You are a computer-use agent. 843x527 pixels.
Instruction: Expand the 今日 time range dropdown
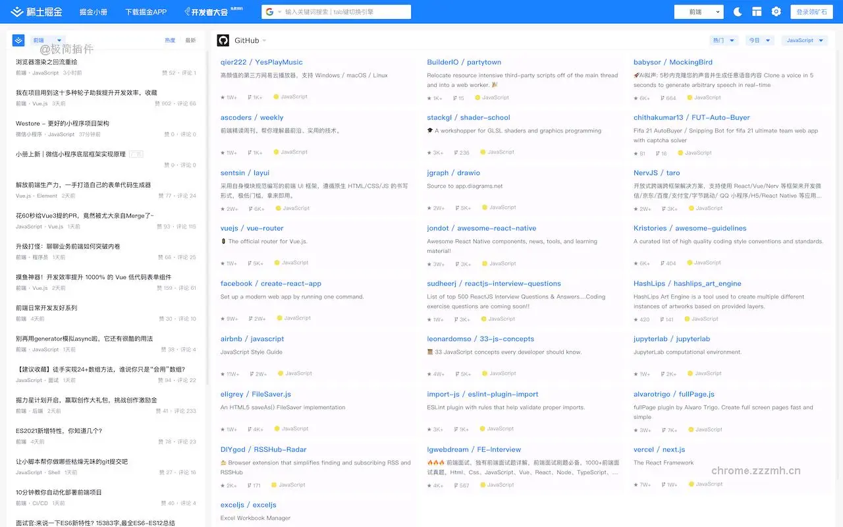[759, 40]
